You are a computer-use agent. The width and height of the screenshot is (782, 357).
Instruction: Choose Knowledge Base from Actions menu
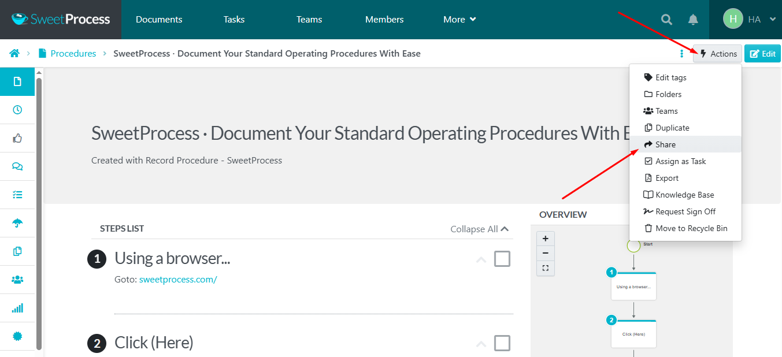click(685, 195)
